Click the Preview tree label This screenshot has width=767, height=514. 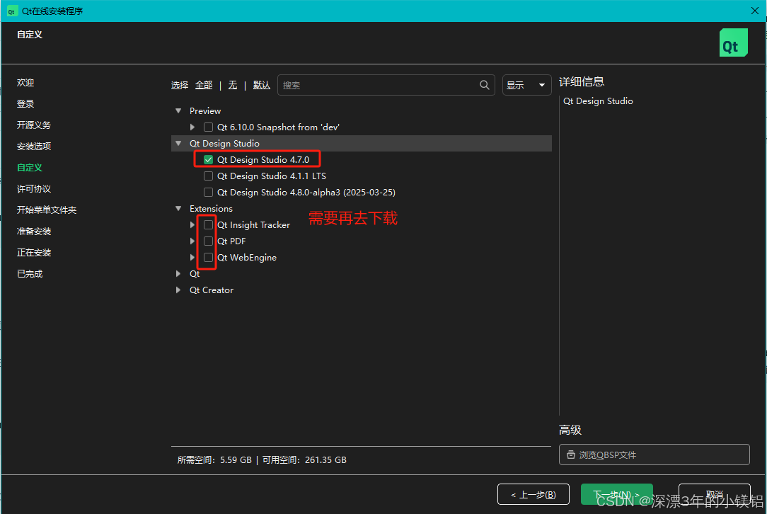(205, 111)
